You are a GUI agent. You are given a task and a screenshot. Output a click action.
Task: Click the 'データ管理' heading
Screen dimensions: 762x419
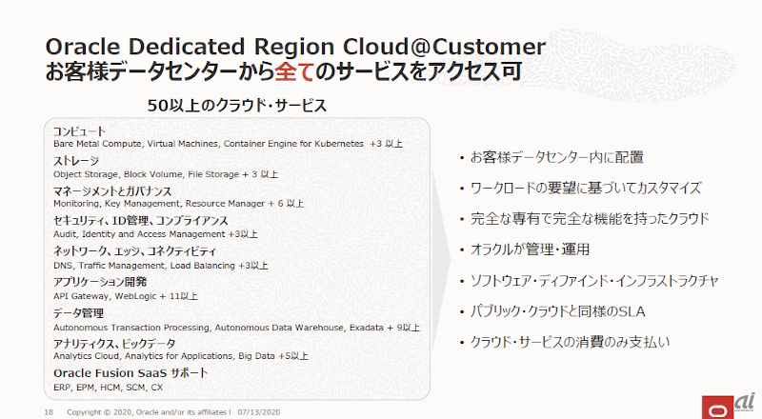(x=78, y=313)
